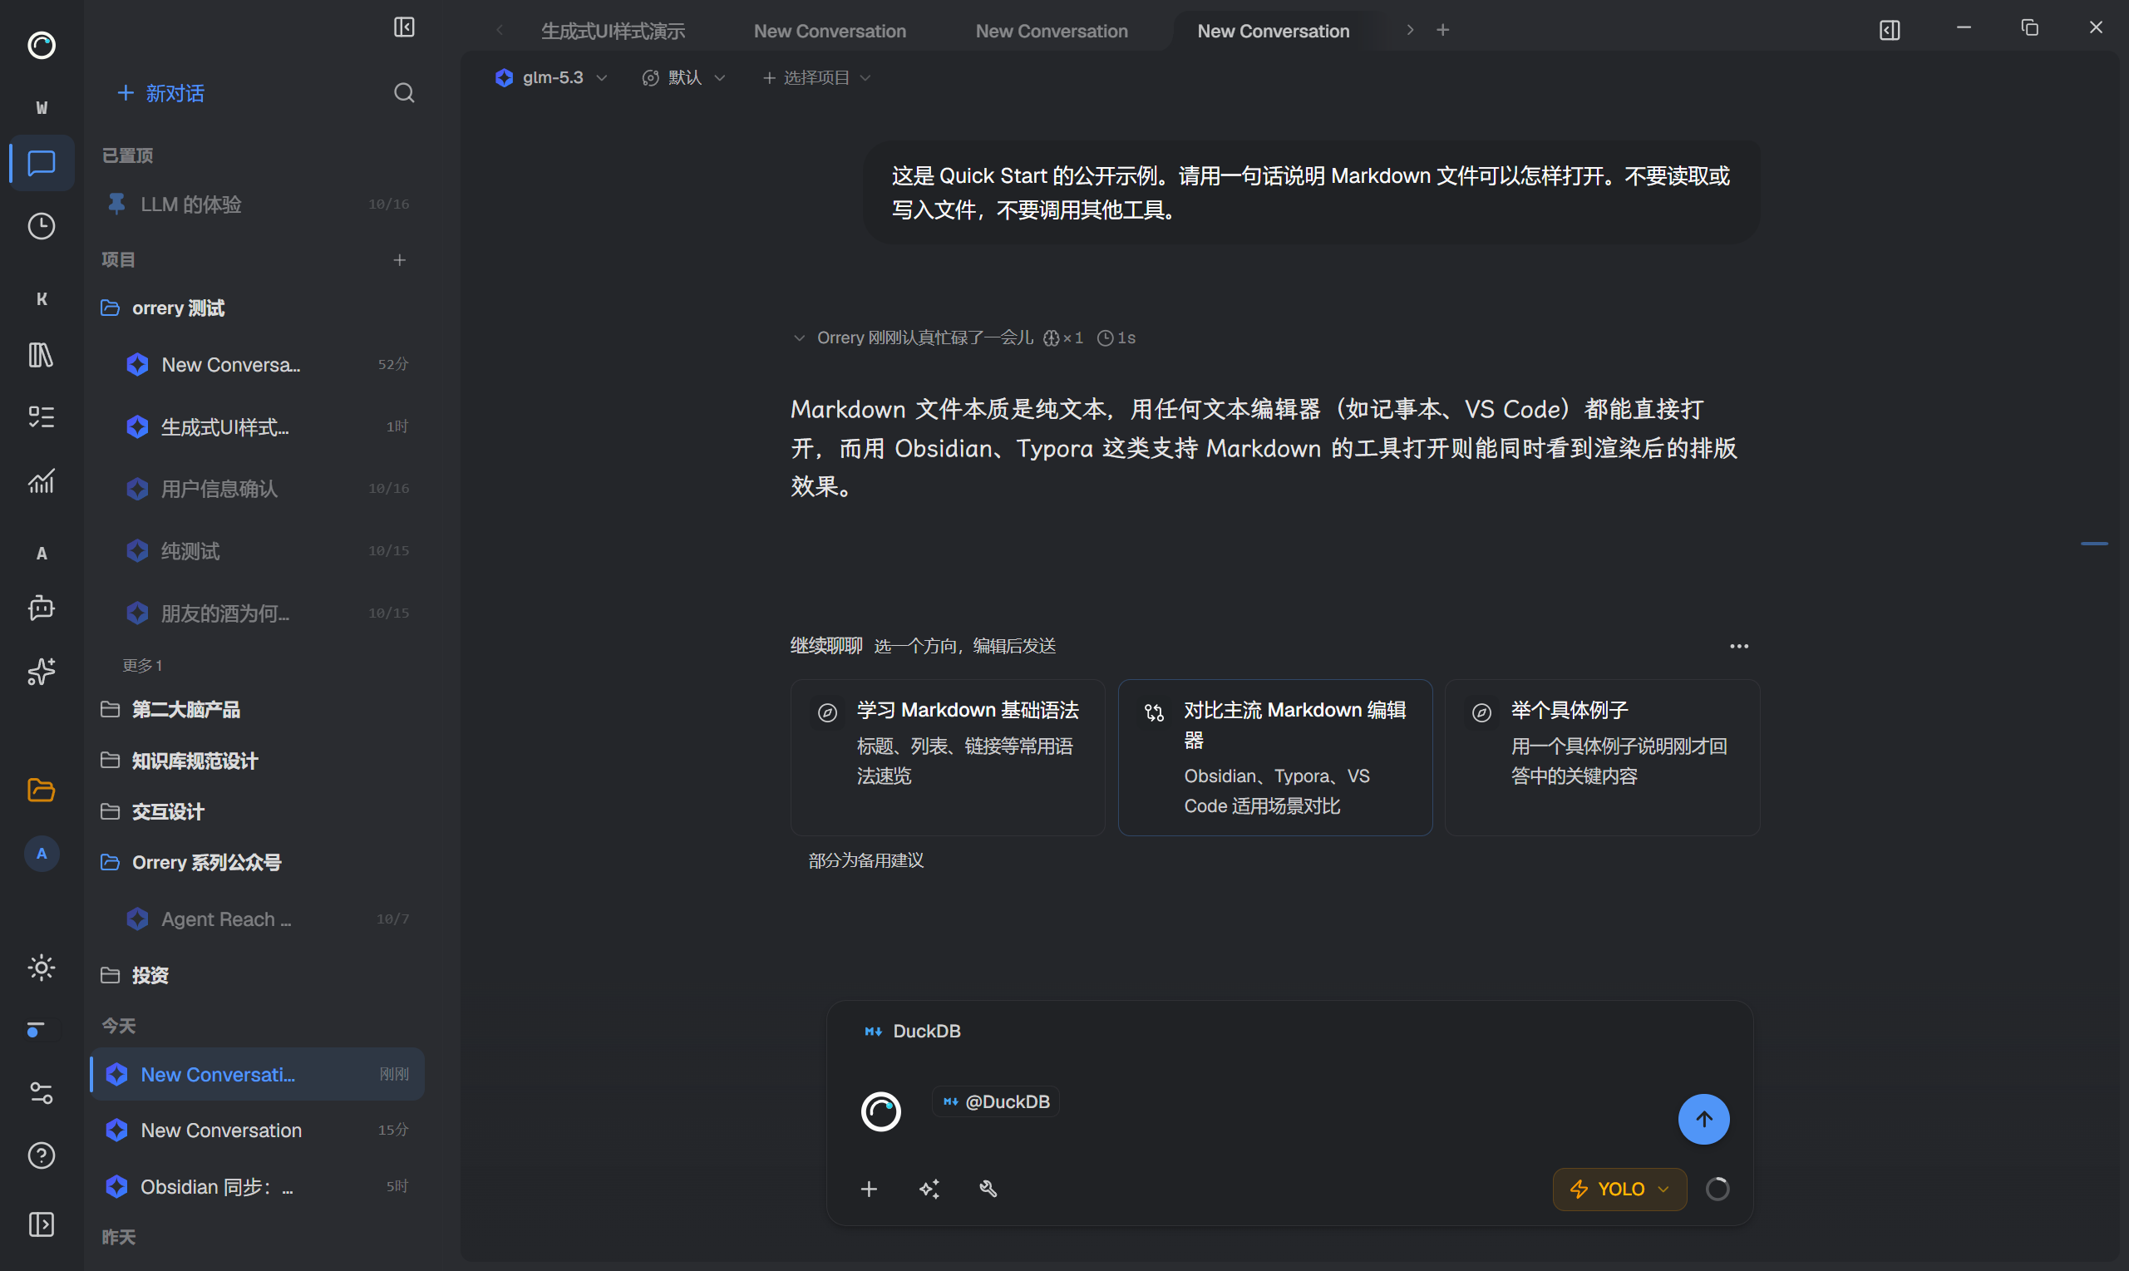This screenshot has height=1271, width=2129.
Task: Open a new tab with the plus icon
Action: [x=1443, y=30]
